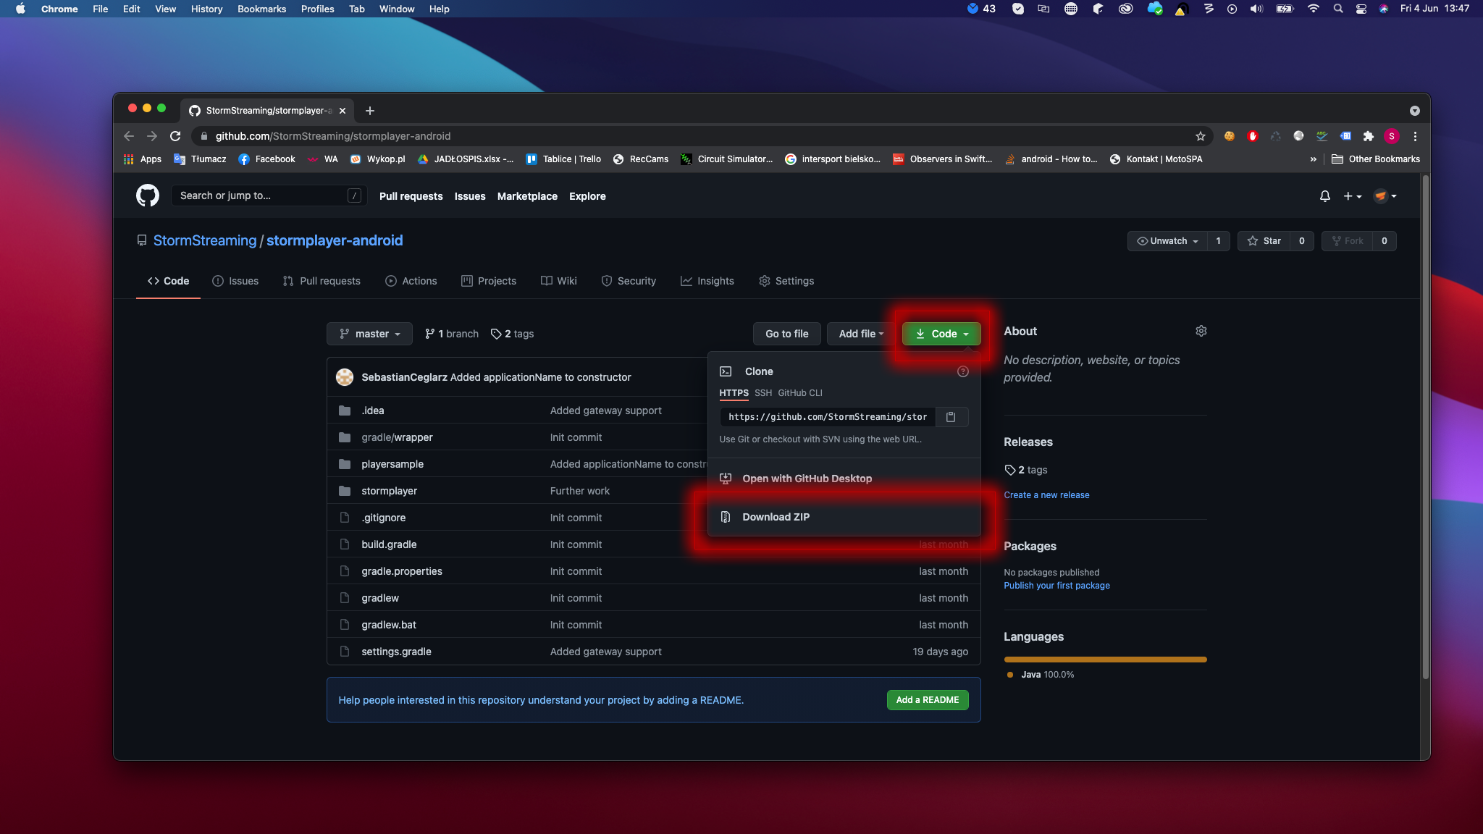This screenshot has width=1483, height=834.
Task: Open the SebastianCeglarz committer avatar
Action: tap(345, 377)
